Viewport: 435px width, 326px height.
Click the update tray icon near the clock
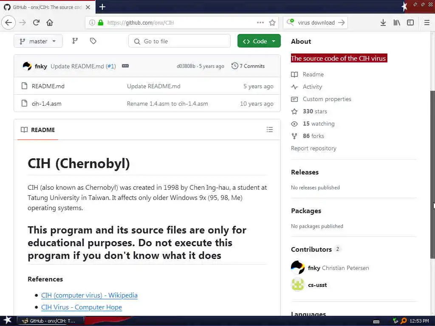(395, 321)
